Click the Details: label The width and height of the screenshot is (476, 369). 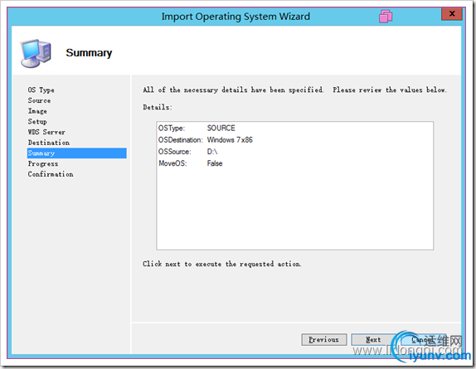tap(158, 107)
